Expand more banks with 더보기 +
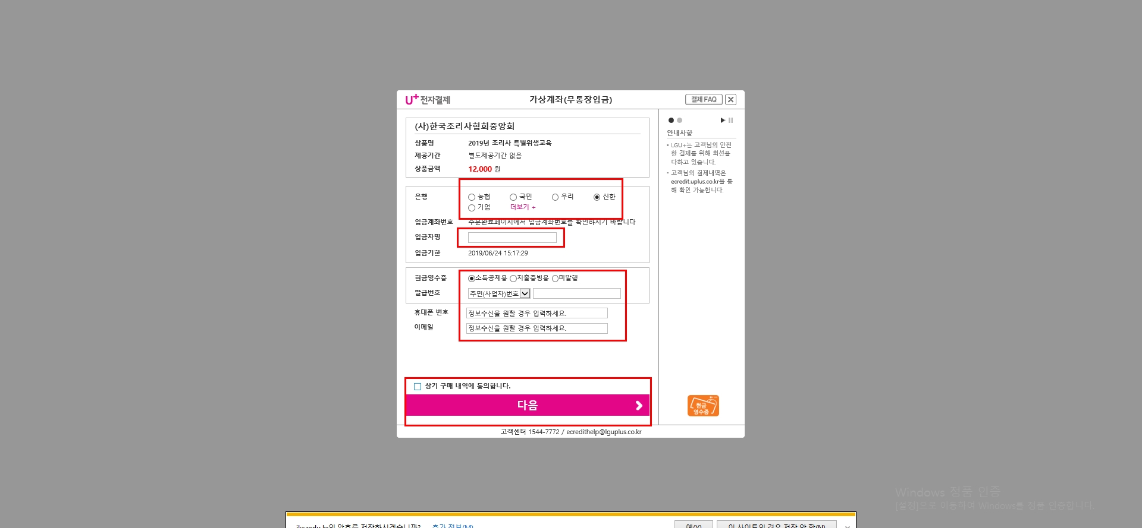This screenshot has width=1142, height=528. click(523, 207)
